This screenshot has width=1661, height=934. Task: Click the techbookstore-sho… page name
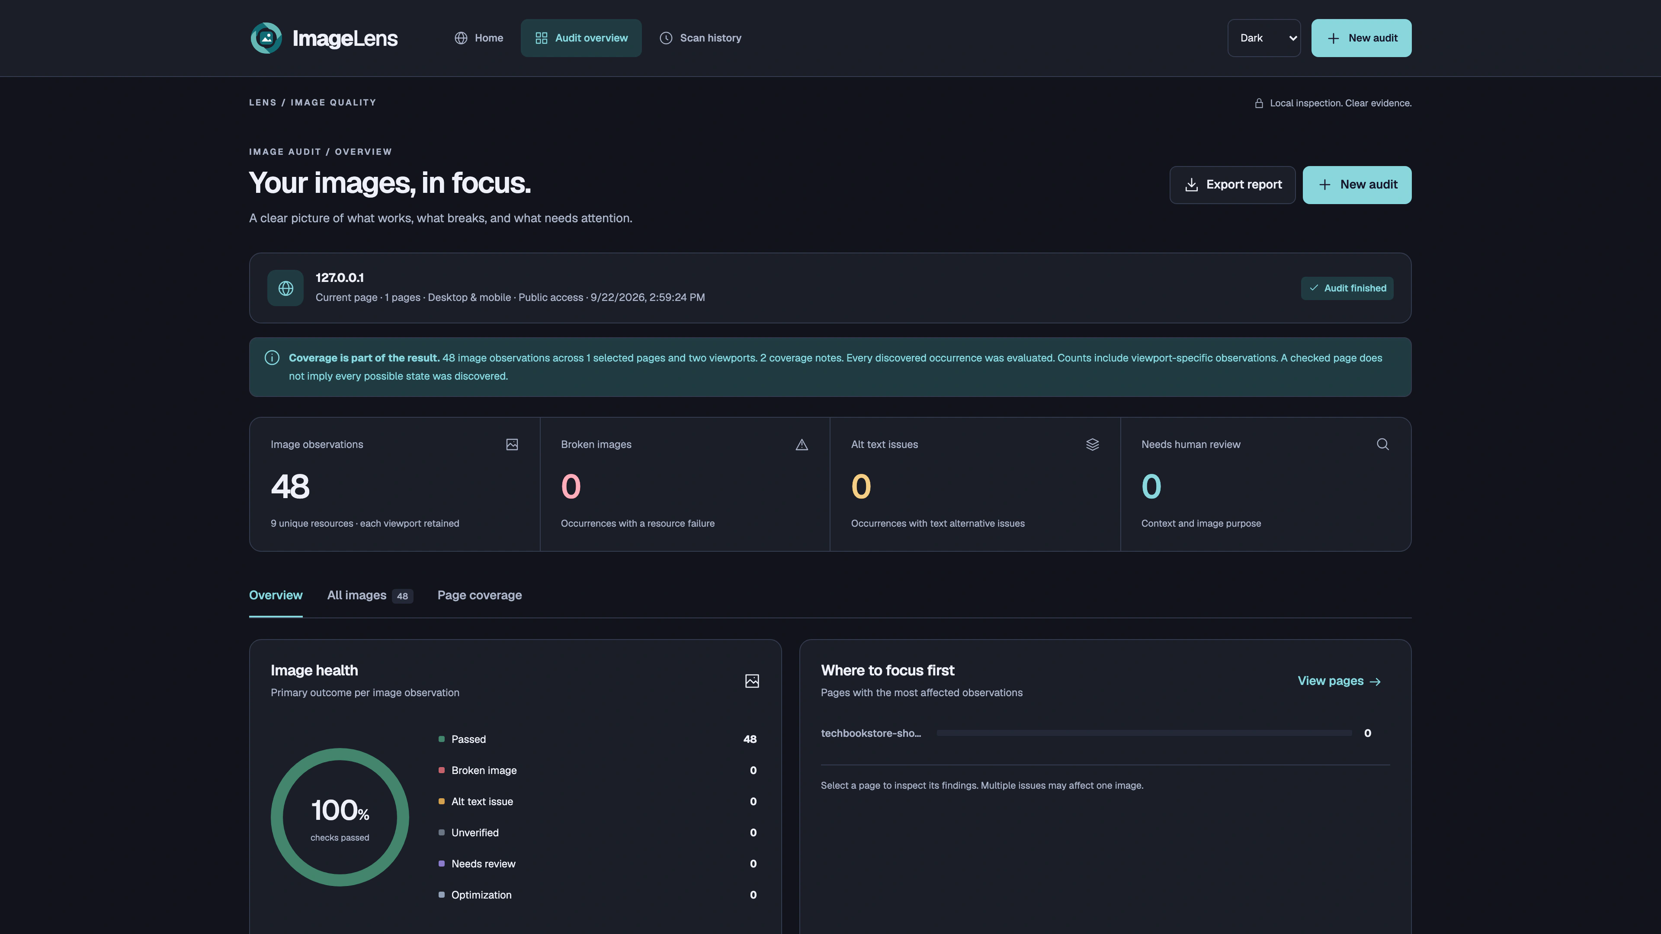tap(870, 733)
